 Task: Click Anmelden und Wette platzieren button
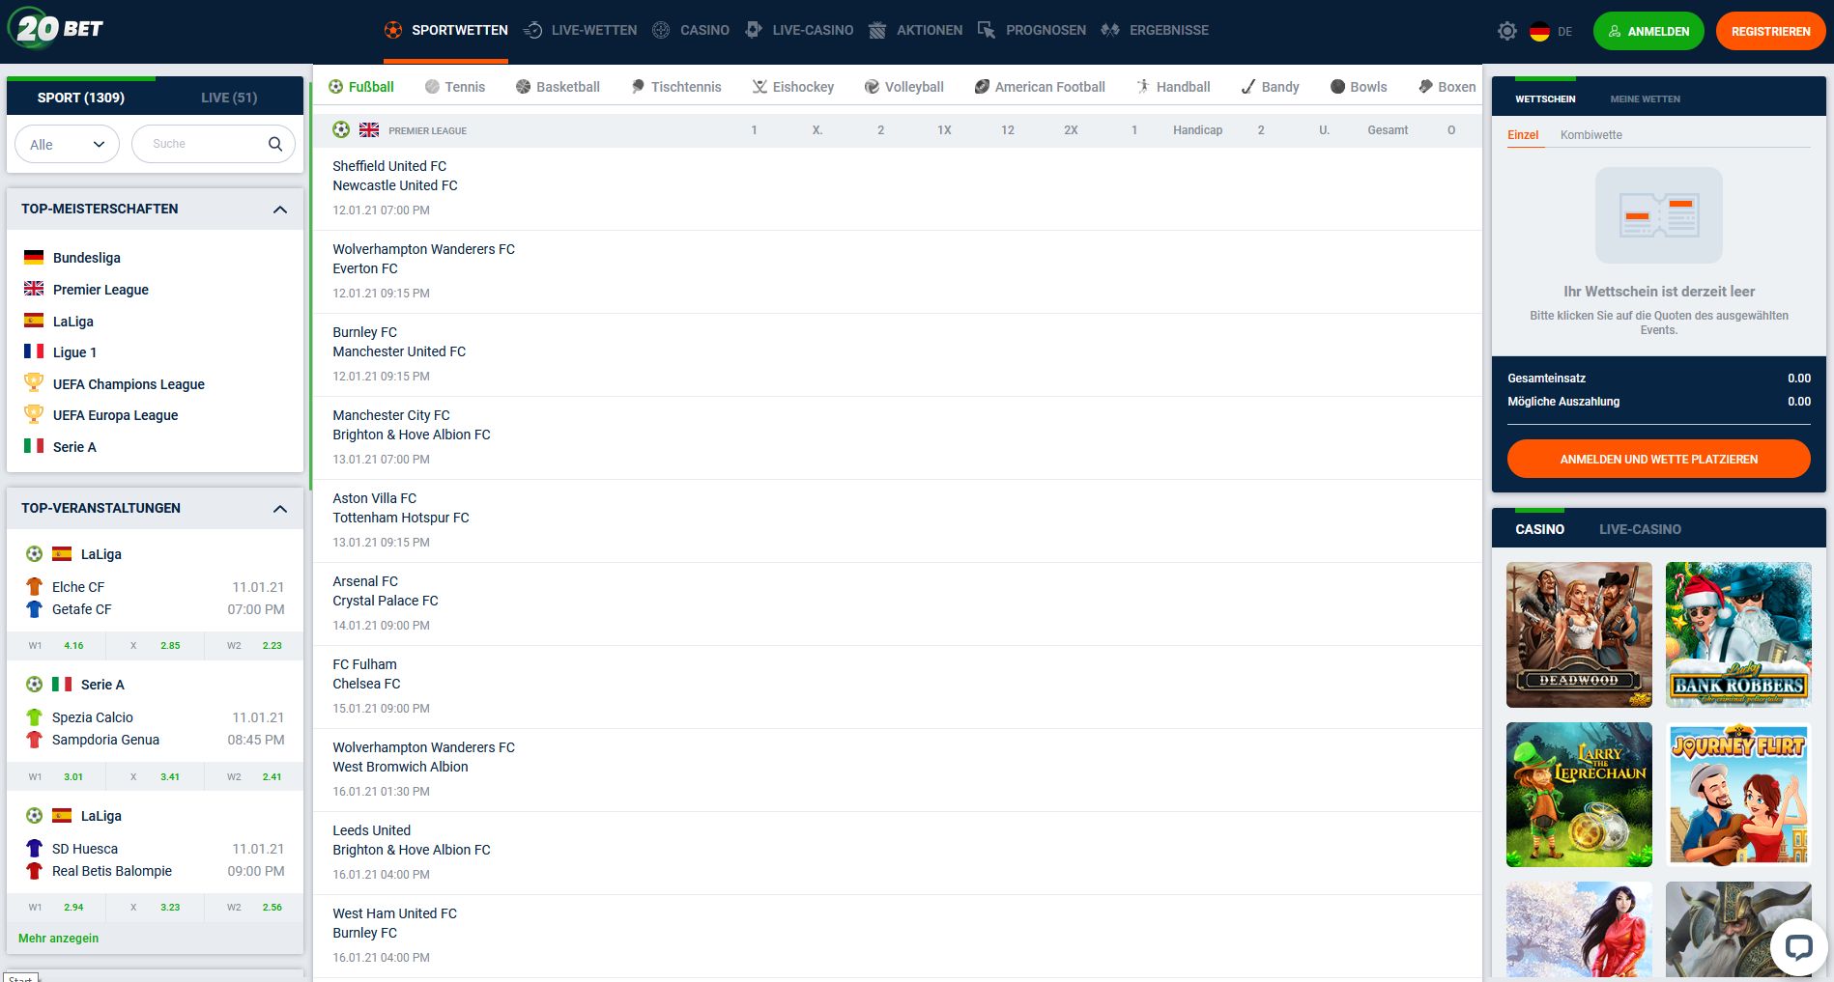click(1658, 459)
